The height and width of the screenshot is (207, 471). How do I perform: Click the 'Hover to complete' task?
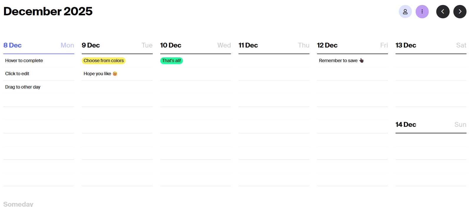point(24,61)
